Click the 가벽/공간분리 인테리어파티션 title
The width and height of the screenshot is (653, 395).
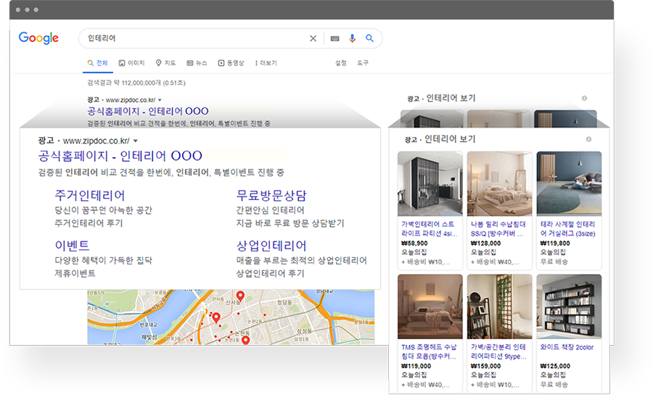[x=498, y=352]
